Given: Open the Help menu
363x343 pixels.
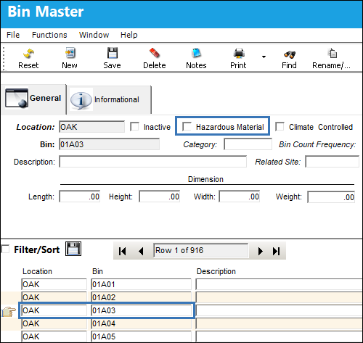Looking at the screenshot, I should [x=129, y=35].
